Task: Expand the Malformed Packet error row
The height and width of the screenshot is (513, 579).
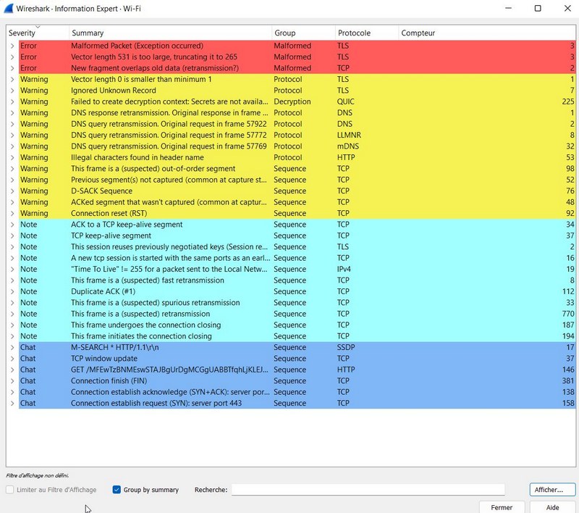Action: (x=12, y=46)
